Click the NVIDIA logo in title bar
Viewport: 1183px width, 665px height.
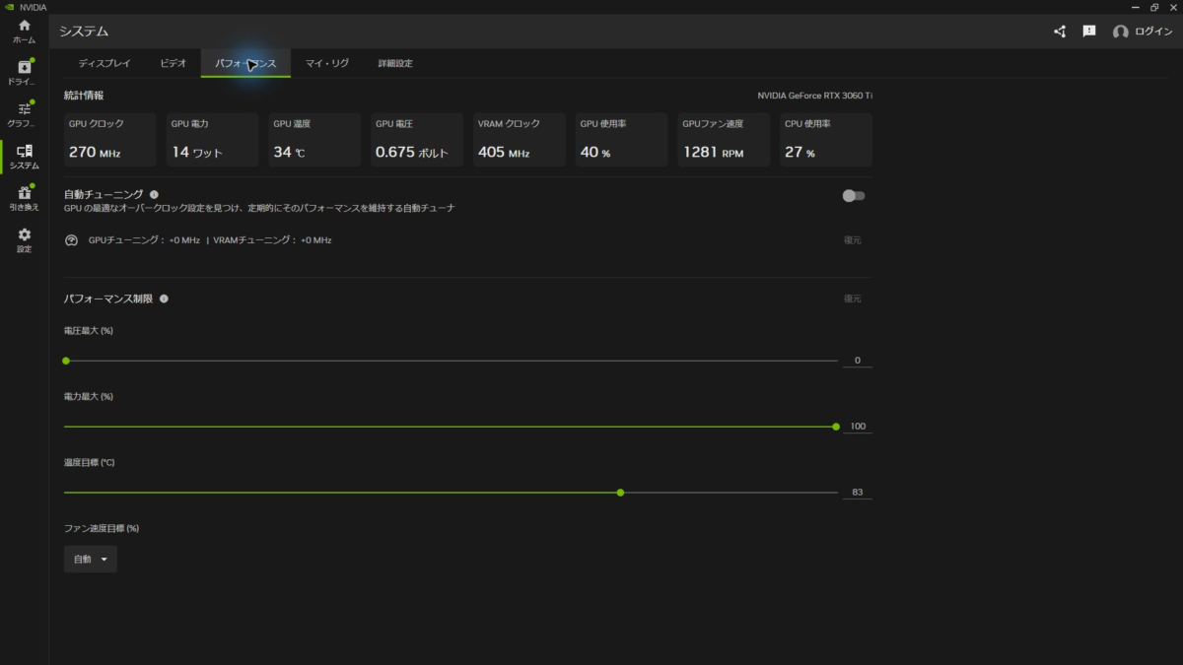tap(9, 7)
